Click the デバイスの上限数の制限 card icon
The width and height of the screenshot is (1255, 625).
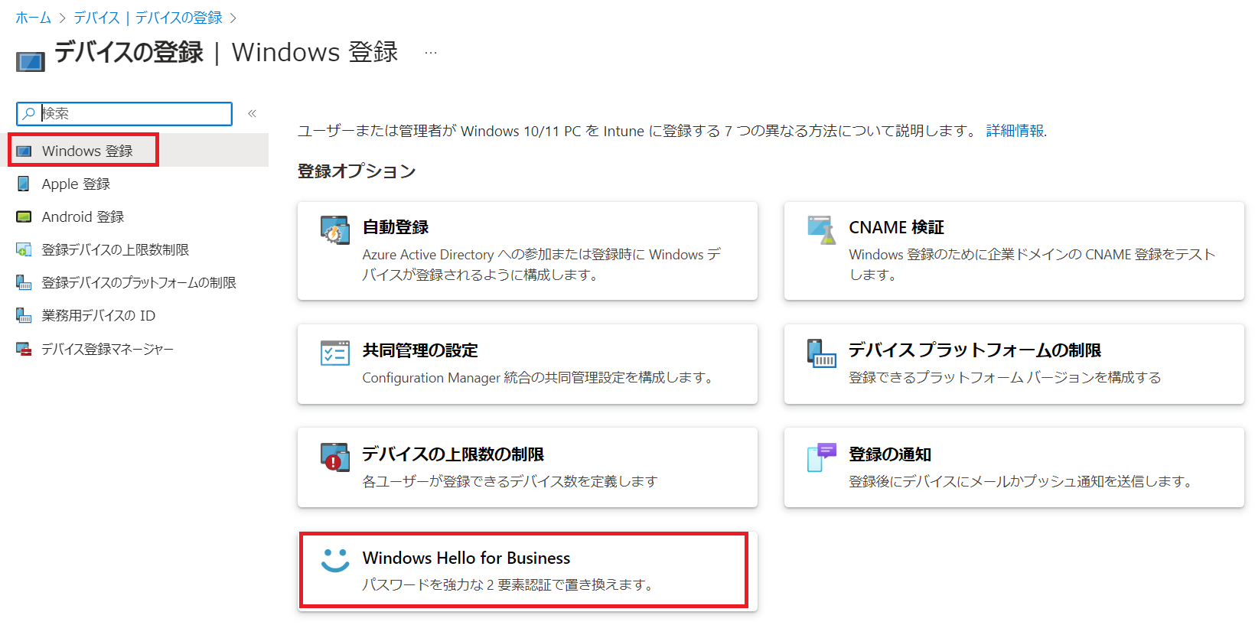point(335,457)
